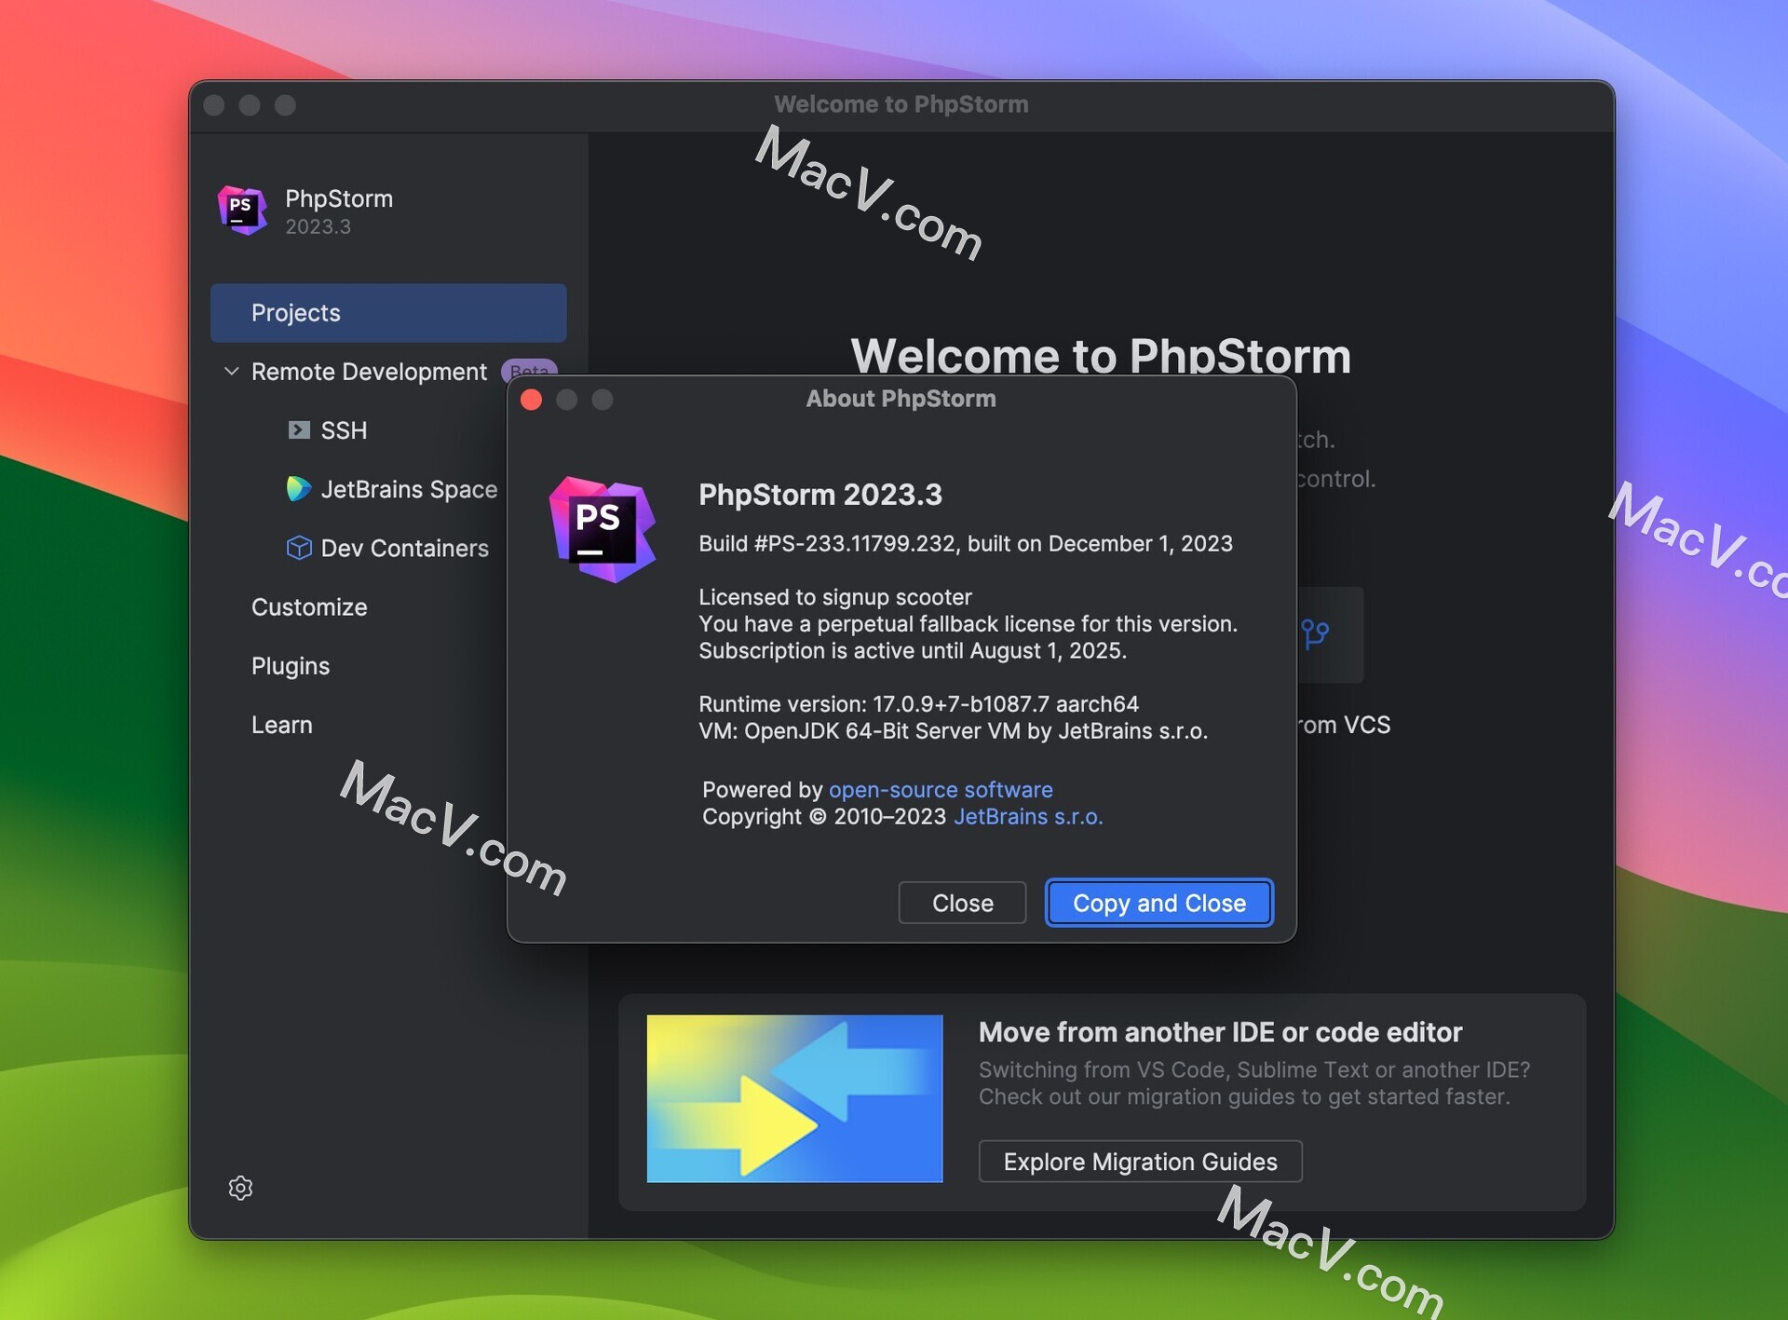Open the Plugins section
Screen dimensions: 1788x1320
[291, 666]
